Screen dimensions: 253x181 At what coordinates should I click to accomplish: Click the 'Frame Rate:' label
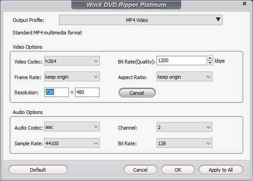(x=28, y=77)
